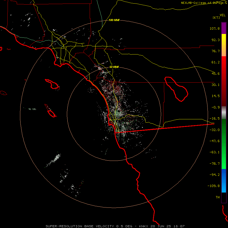This screenshot has height=228, width=228.
Task: Click the yellow-orange segment of the color bar
Action: pos(224,45)
